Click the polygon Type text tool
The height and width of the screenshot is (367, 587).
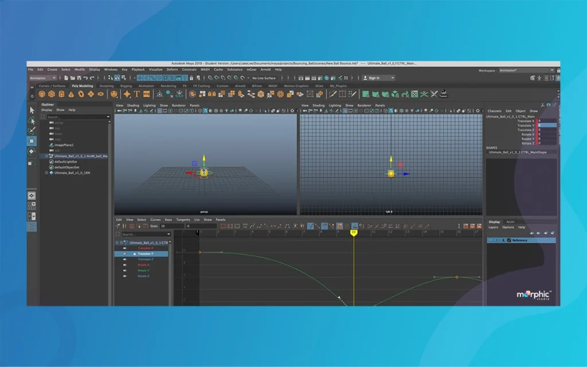click(137, 94)
